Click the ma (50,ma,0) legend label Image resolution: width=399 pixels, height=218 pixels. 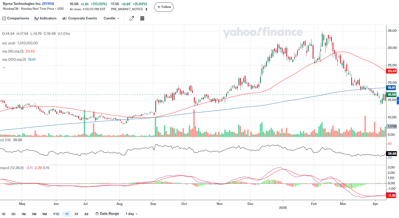click(13, 51)
